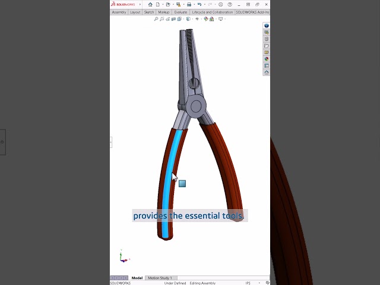Viewport: 380px width, 285px height.
Task: Select the pivot joint circle of pliers
Action: 196,106
